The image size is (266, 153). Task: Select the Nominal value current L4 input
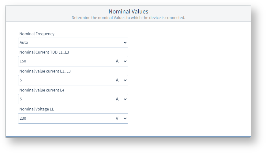pyautogui.click(x=64, y=99)
